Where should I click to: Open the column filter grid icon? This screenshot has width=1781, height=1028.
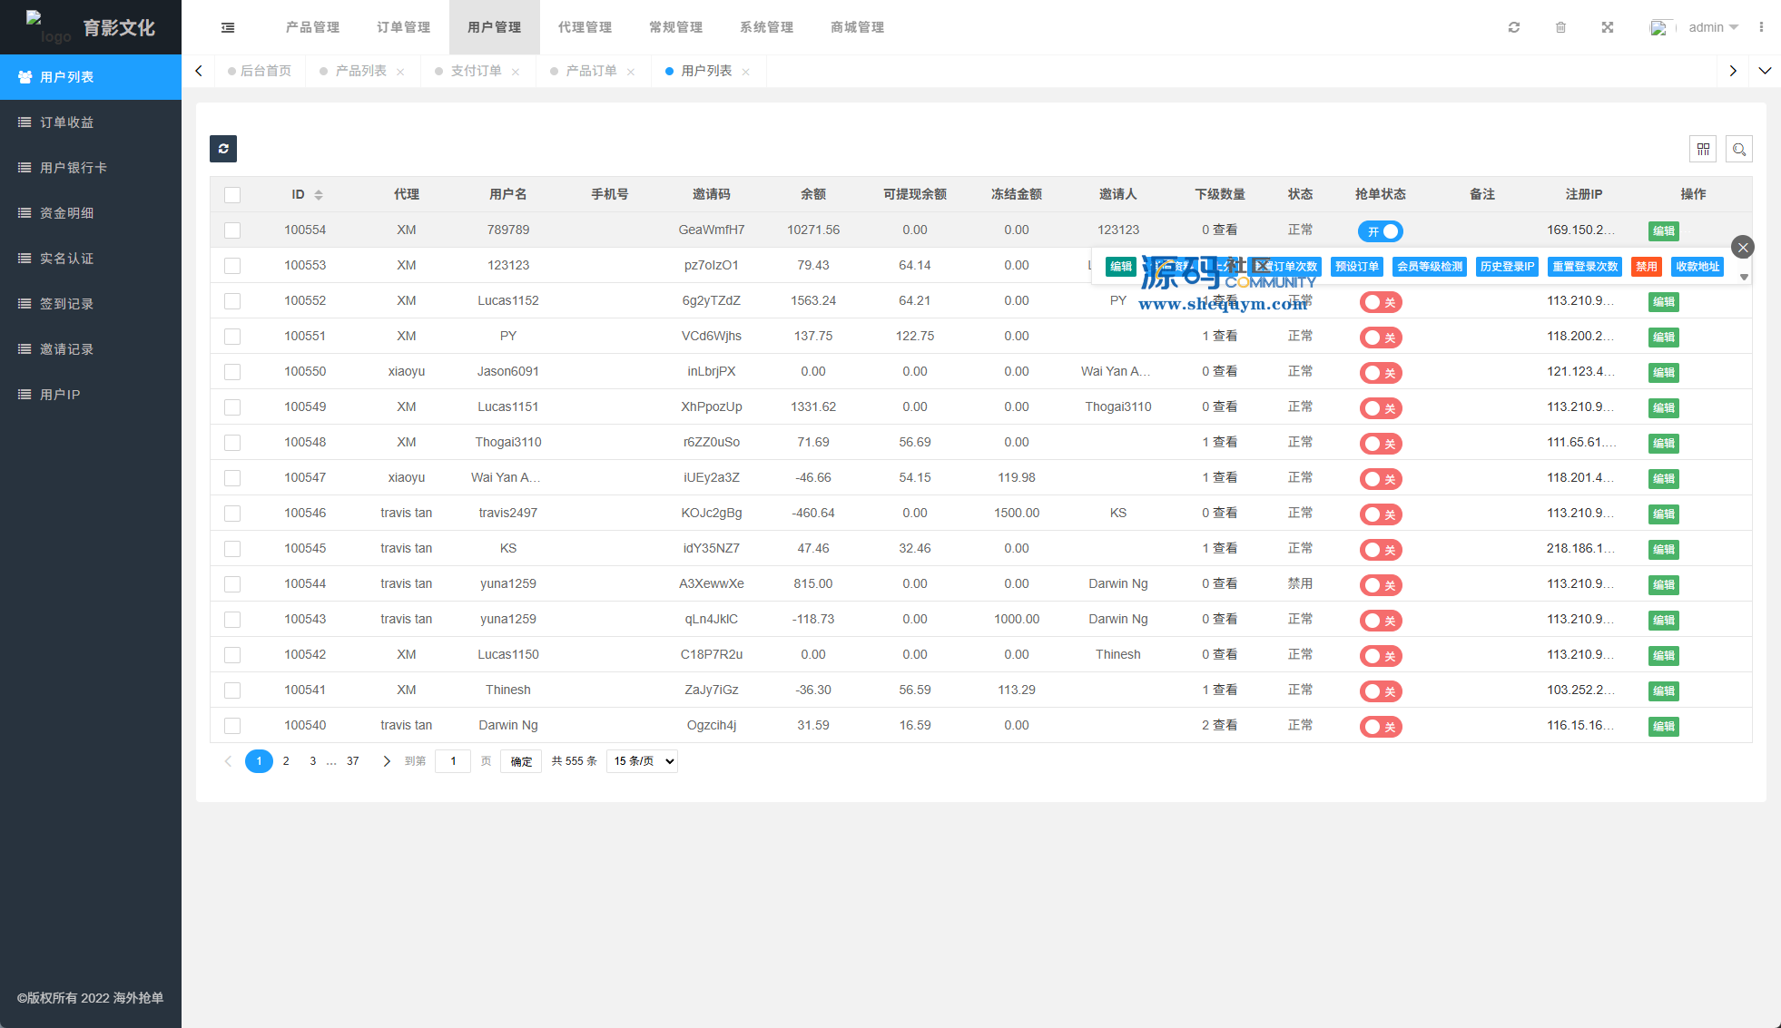click(x=1703, y=149)
